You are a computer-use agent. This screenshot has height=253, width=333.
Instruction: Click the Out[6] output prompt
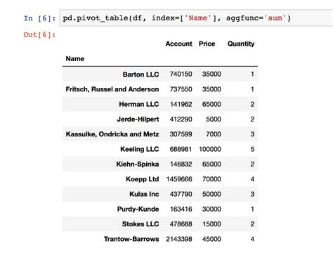pos(39,34)
